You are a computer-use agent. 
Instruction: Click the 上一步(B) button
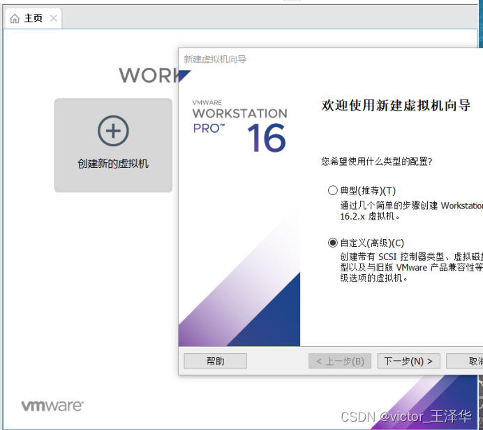340,361
